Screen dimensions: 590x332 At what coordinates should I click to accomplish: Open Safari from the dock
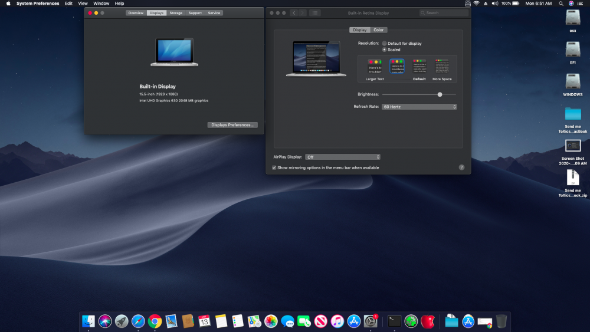(139, 321)
